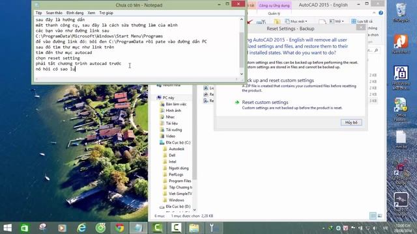Switch Explorer to details view icon
Viewport: 417px width, 234px height.
click(373, 216)
